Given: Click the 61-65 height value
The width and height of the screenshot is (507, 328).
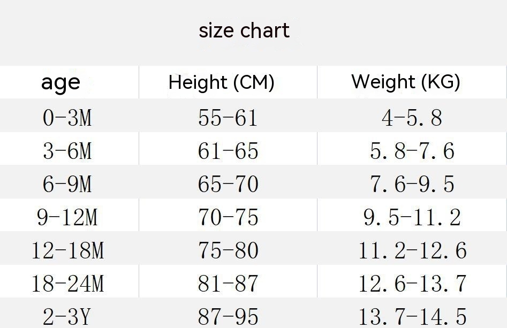Looking at the screenshot, I should pos(228,151).
